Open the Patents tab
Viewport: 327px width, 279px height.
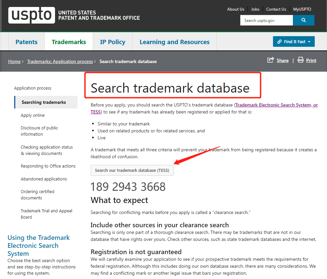pyautogui.click(x=27, y=42)
